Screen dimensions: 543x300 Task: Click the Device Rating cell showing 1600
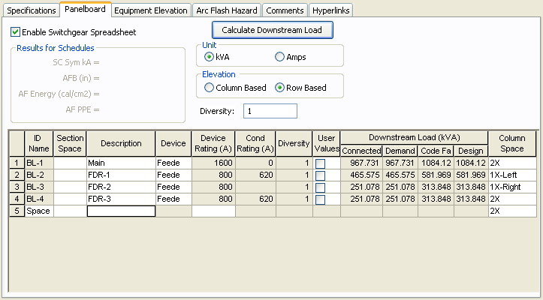(x=213, y=163)
